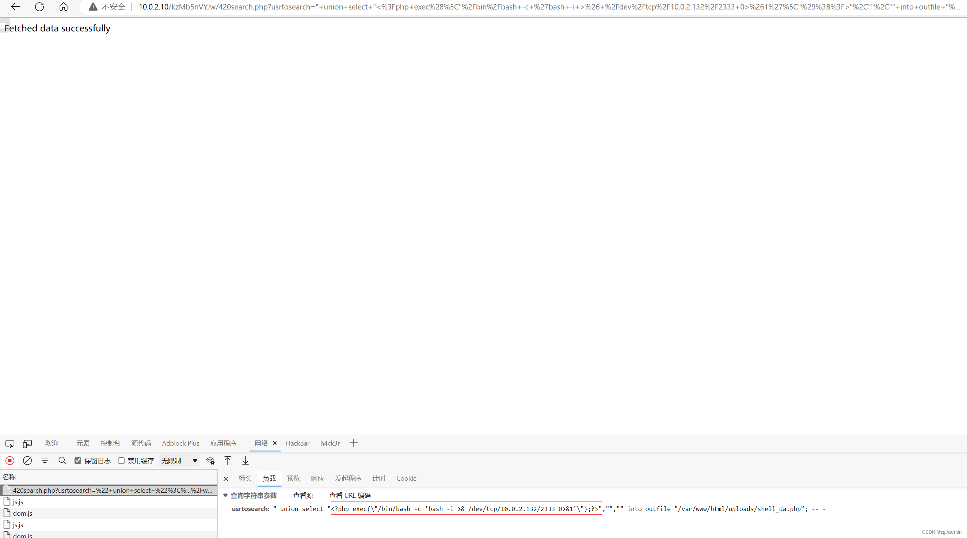Toggle the 保留日志 checkbox

[x=78, y=461]
